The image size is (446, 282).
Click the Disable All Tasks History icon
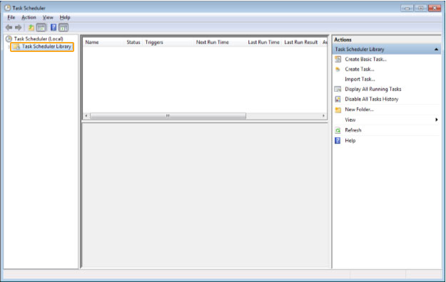[338, 99]
